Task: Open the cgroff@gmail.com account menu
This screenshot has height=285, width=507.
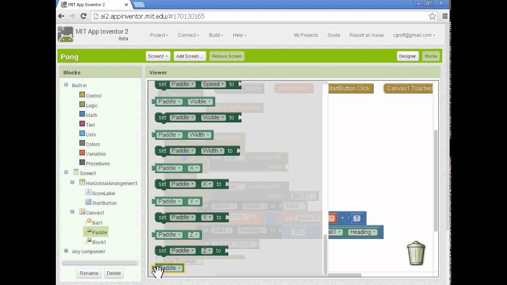Action: 414,35
